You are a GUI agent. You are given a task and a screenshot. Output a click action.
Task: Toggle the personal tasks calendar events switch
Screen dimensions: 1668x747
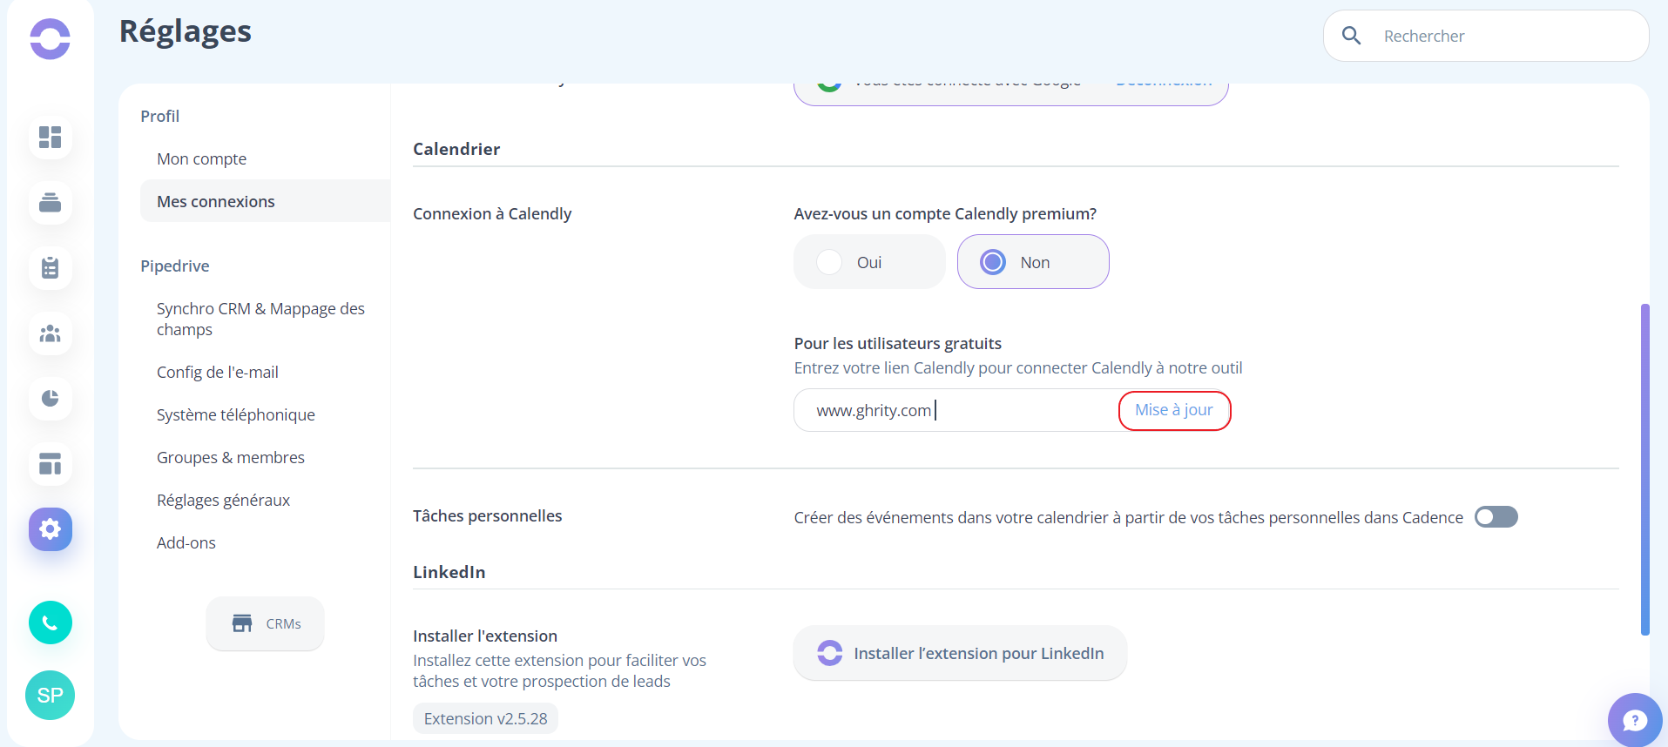point(1496,517)
